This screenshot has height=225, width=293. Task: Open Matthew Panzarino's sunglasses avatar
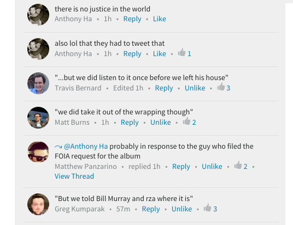[38, 152]
